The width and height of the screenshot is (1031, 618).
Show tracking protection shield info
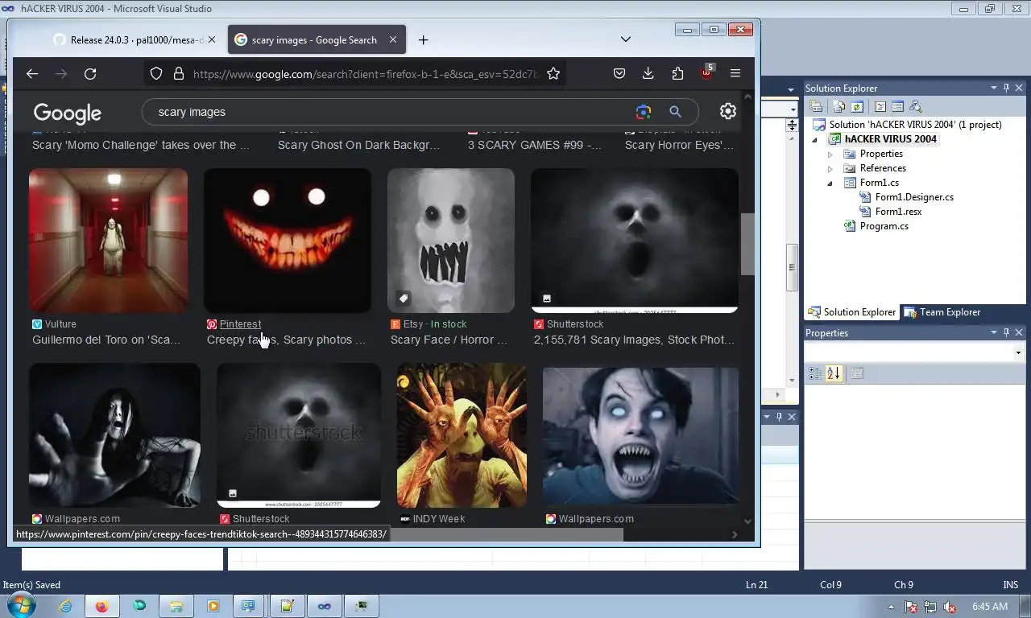[x=156, y=73]
